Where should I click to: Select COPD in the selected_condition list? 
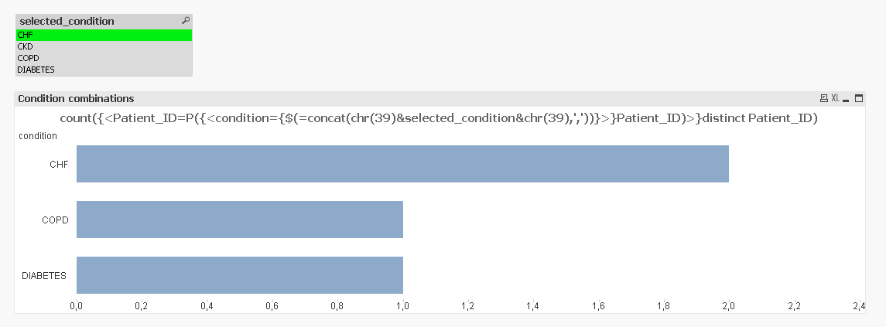(104, 58)
